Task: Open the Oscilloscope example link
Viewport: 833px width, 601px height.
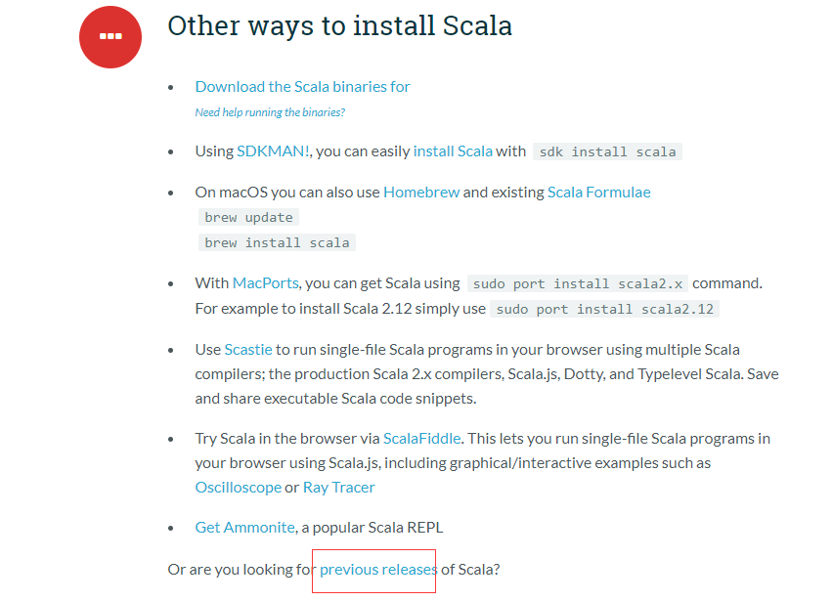Action: 238,487
